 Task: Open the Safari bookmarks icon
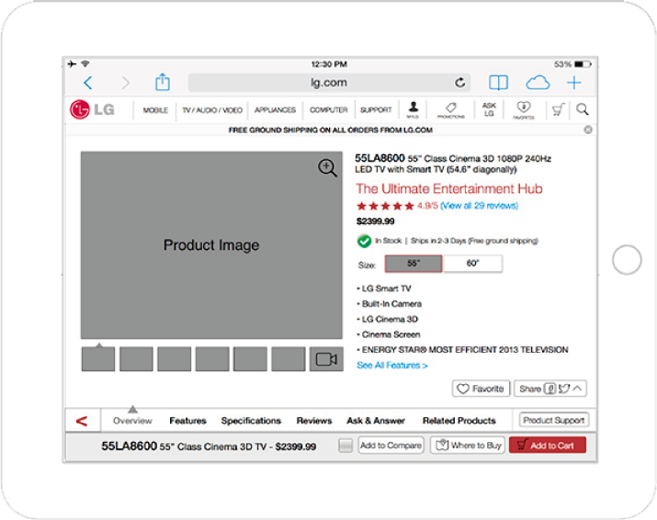click(498, 83)
